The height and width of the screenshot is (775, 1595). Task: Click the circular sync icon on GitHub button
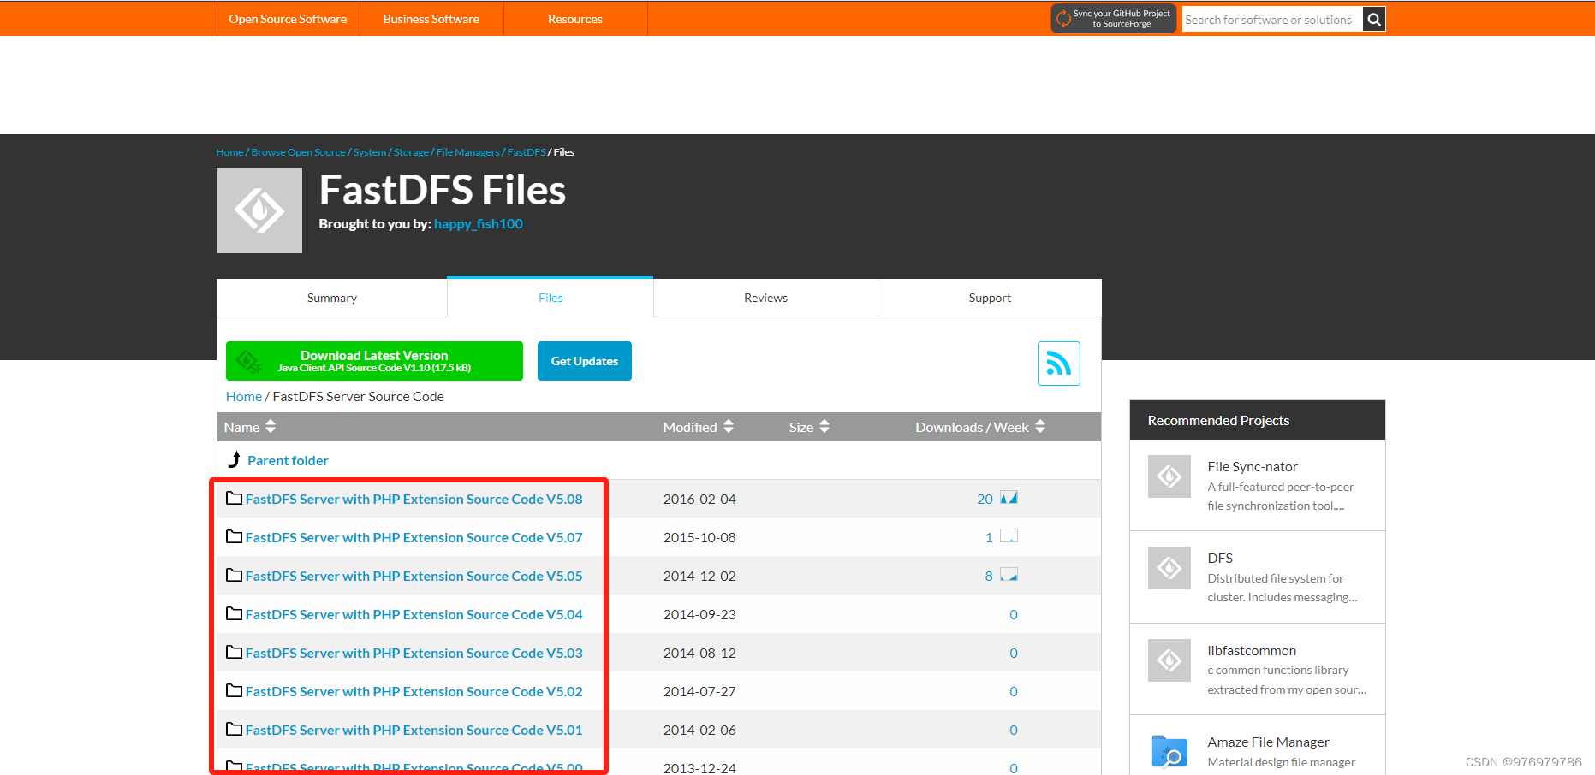pos(1064,18)
